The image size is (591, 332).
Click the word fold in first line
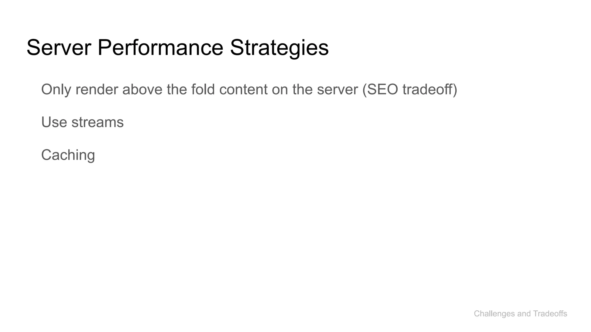click(203, 89)
